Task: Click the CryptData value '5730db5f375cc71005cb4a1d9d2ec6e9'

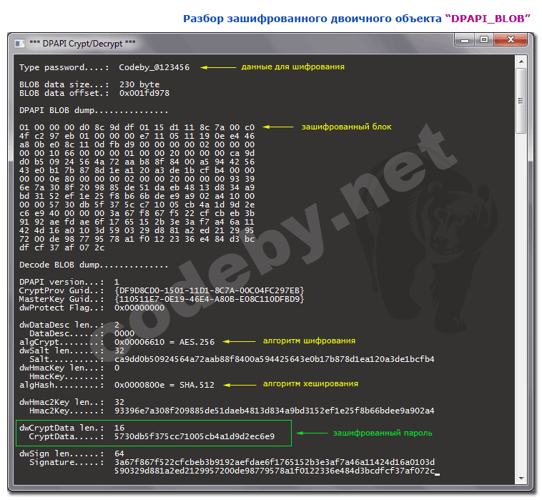Action: click(x=194, y=436)
